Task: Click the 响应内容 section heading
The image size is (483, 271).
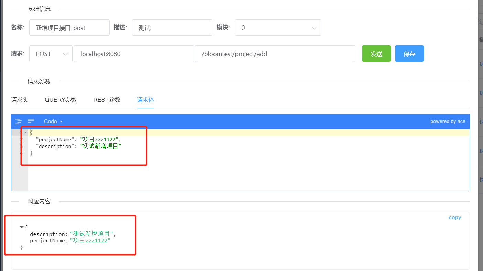Action: point(39,201)
